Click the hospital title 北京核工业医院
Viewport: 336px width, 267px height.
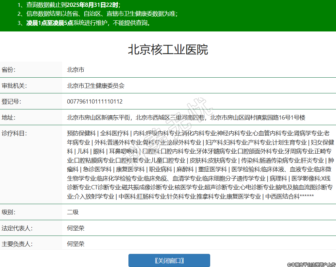(x=168, y=50)
